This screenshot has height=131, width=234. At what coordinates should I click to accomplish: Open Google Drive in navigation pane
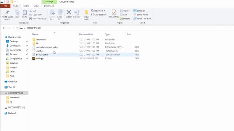(16, 59)
